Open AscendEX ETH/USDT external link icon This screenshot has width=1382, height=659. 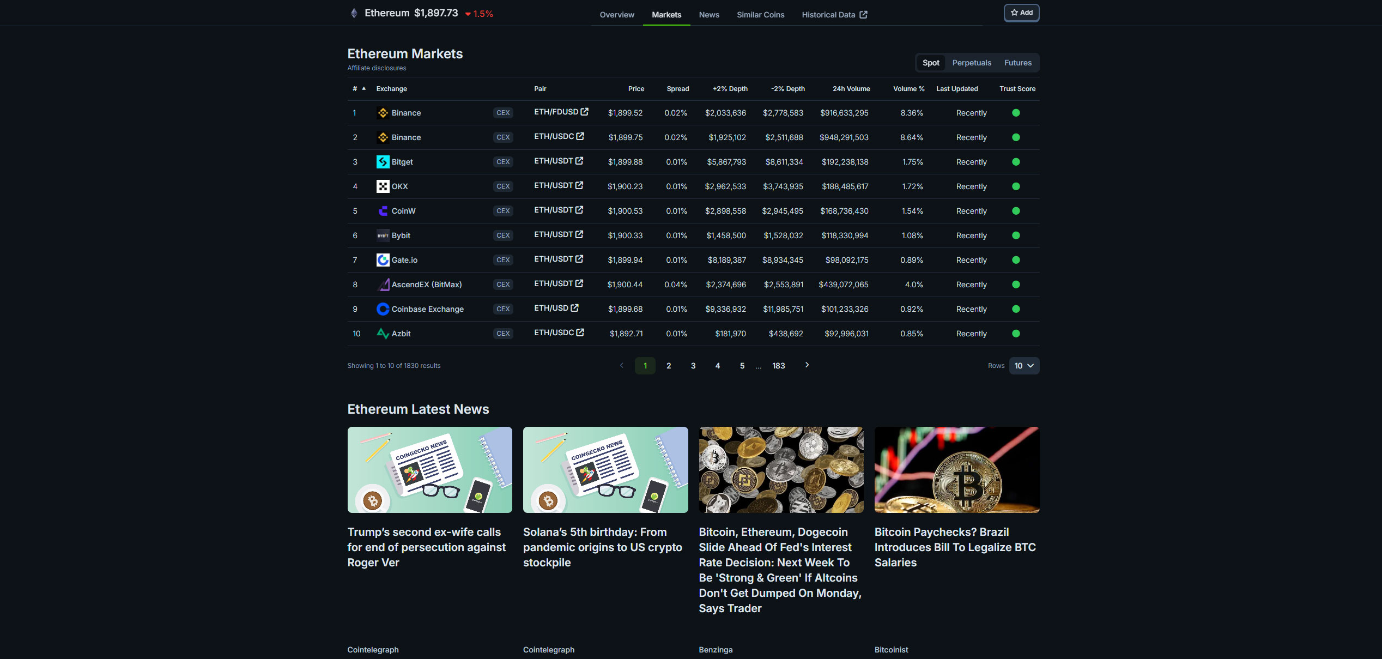click(579, 283)
